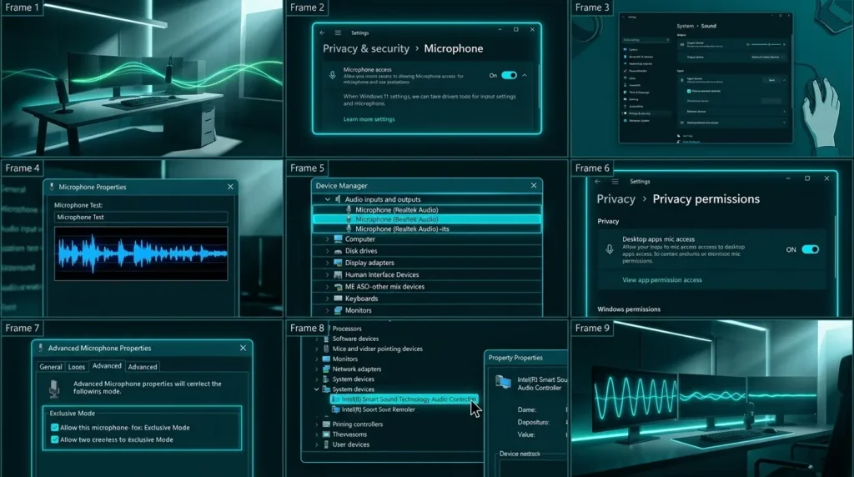Click Microphone (Realtek Audio) -its device icon
Viewport: 854px width, 477px height.
click(349, 229)
